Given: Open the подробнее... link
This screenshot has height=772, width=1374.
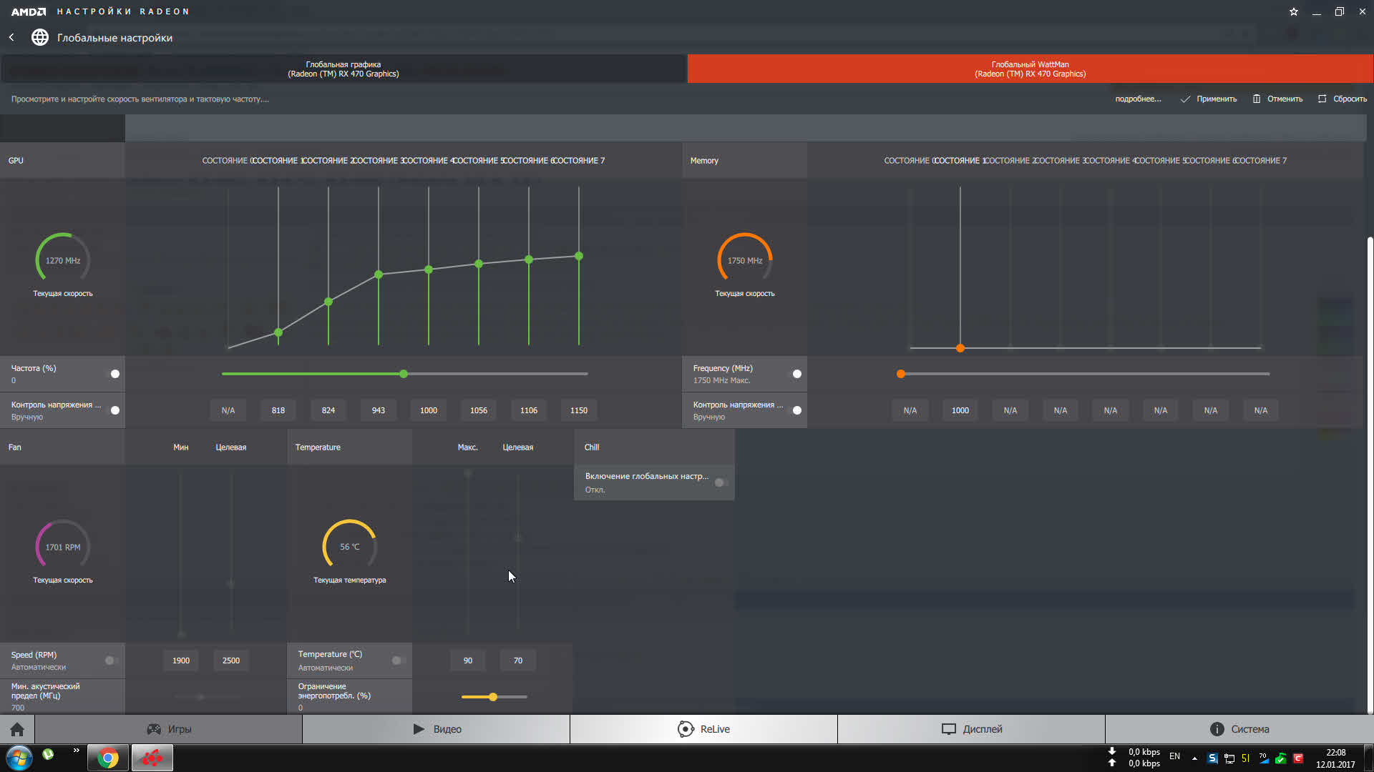Looking at the screenshot, I should [1138, 99].
